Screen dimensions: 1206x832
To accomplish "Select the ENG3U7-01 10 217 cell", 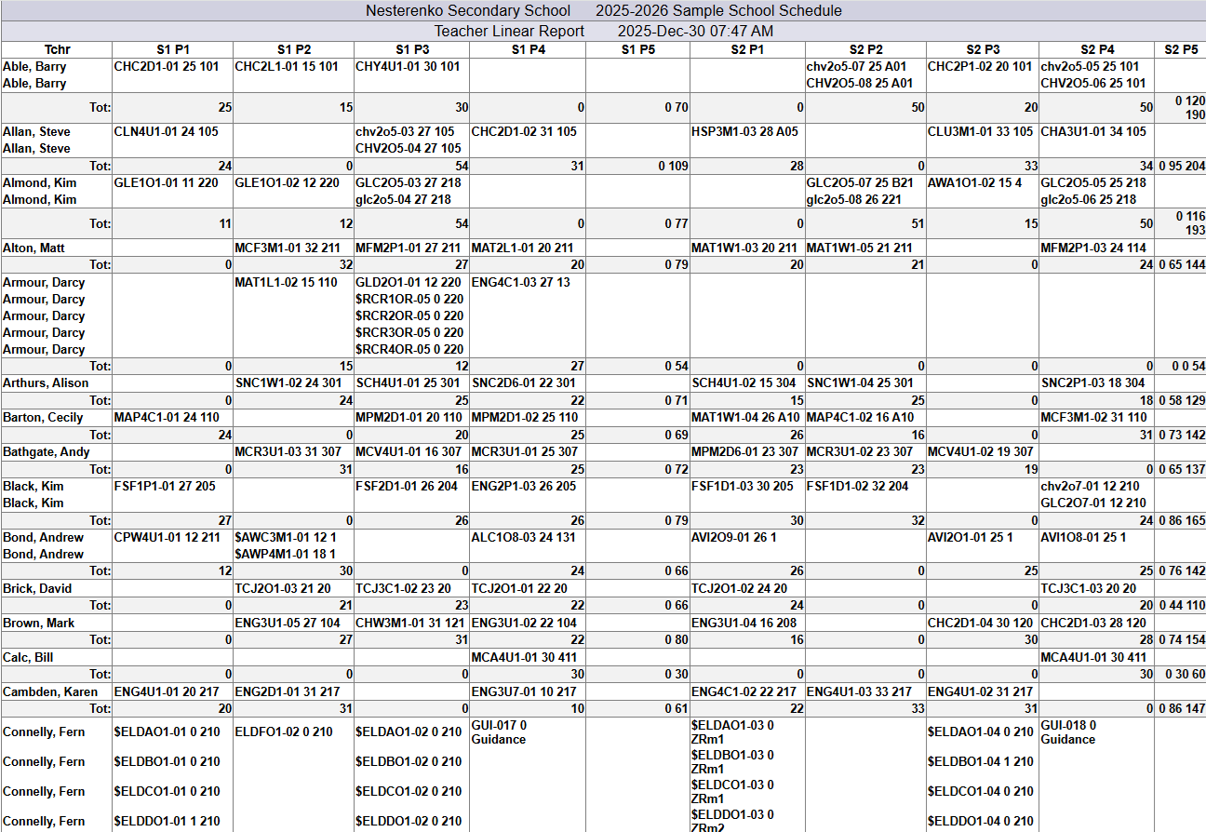I will coord(524,692).
